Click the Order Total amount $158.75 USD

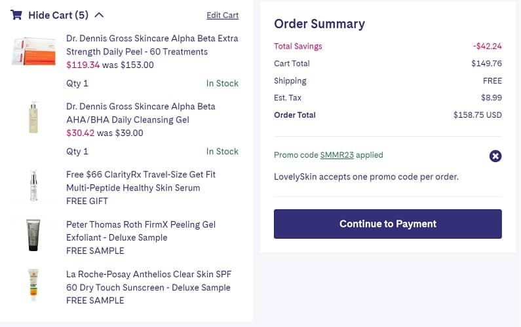pyautogui.click(x=477, y=115)
